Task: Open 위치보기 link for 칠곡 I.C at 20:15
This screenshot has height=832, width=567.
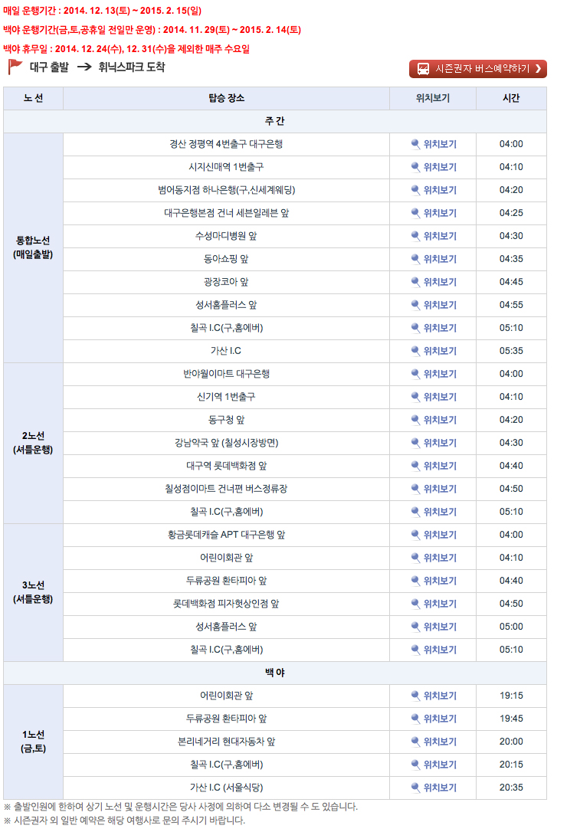Action: pos(440,765)
